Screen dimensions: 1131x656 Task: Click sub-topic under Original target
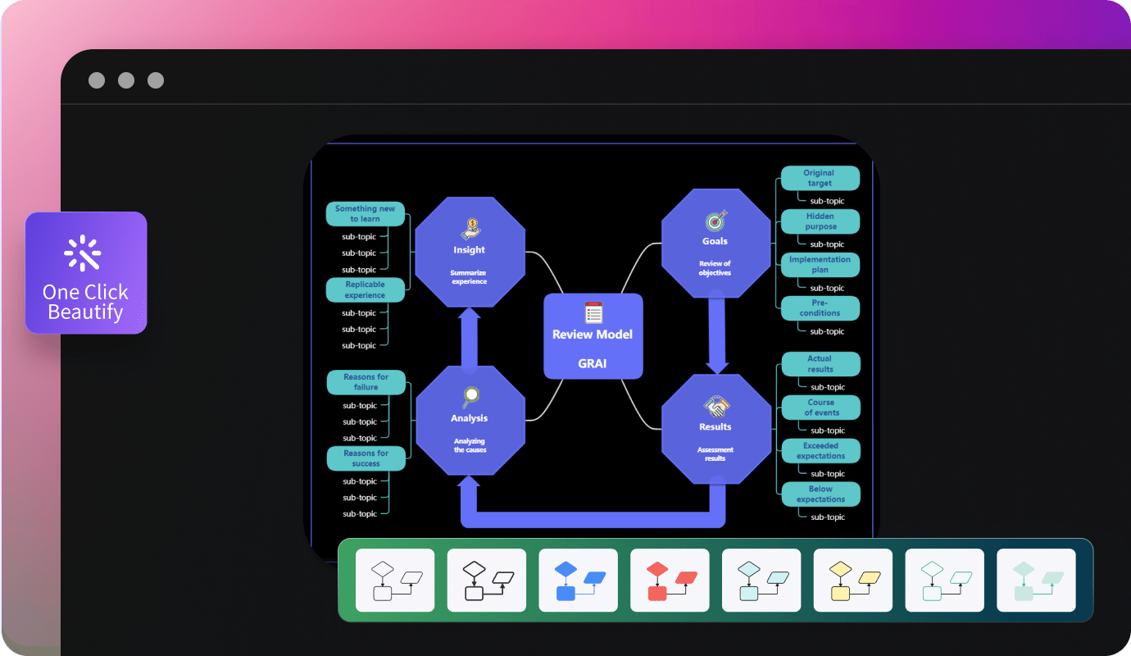pos(827,201)
